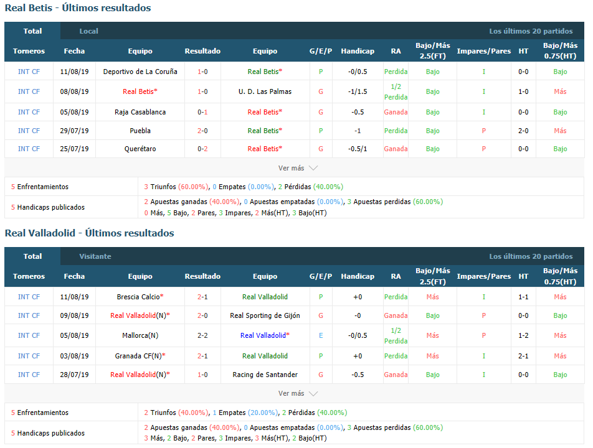Click Real Betis 5 Enfrentamientos summary label
This screenshot has height=448, width=593.
(x=40, y=187)
